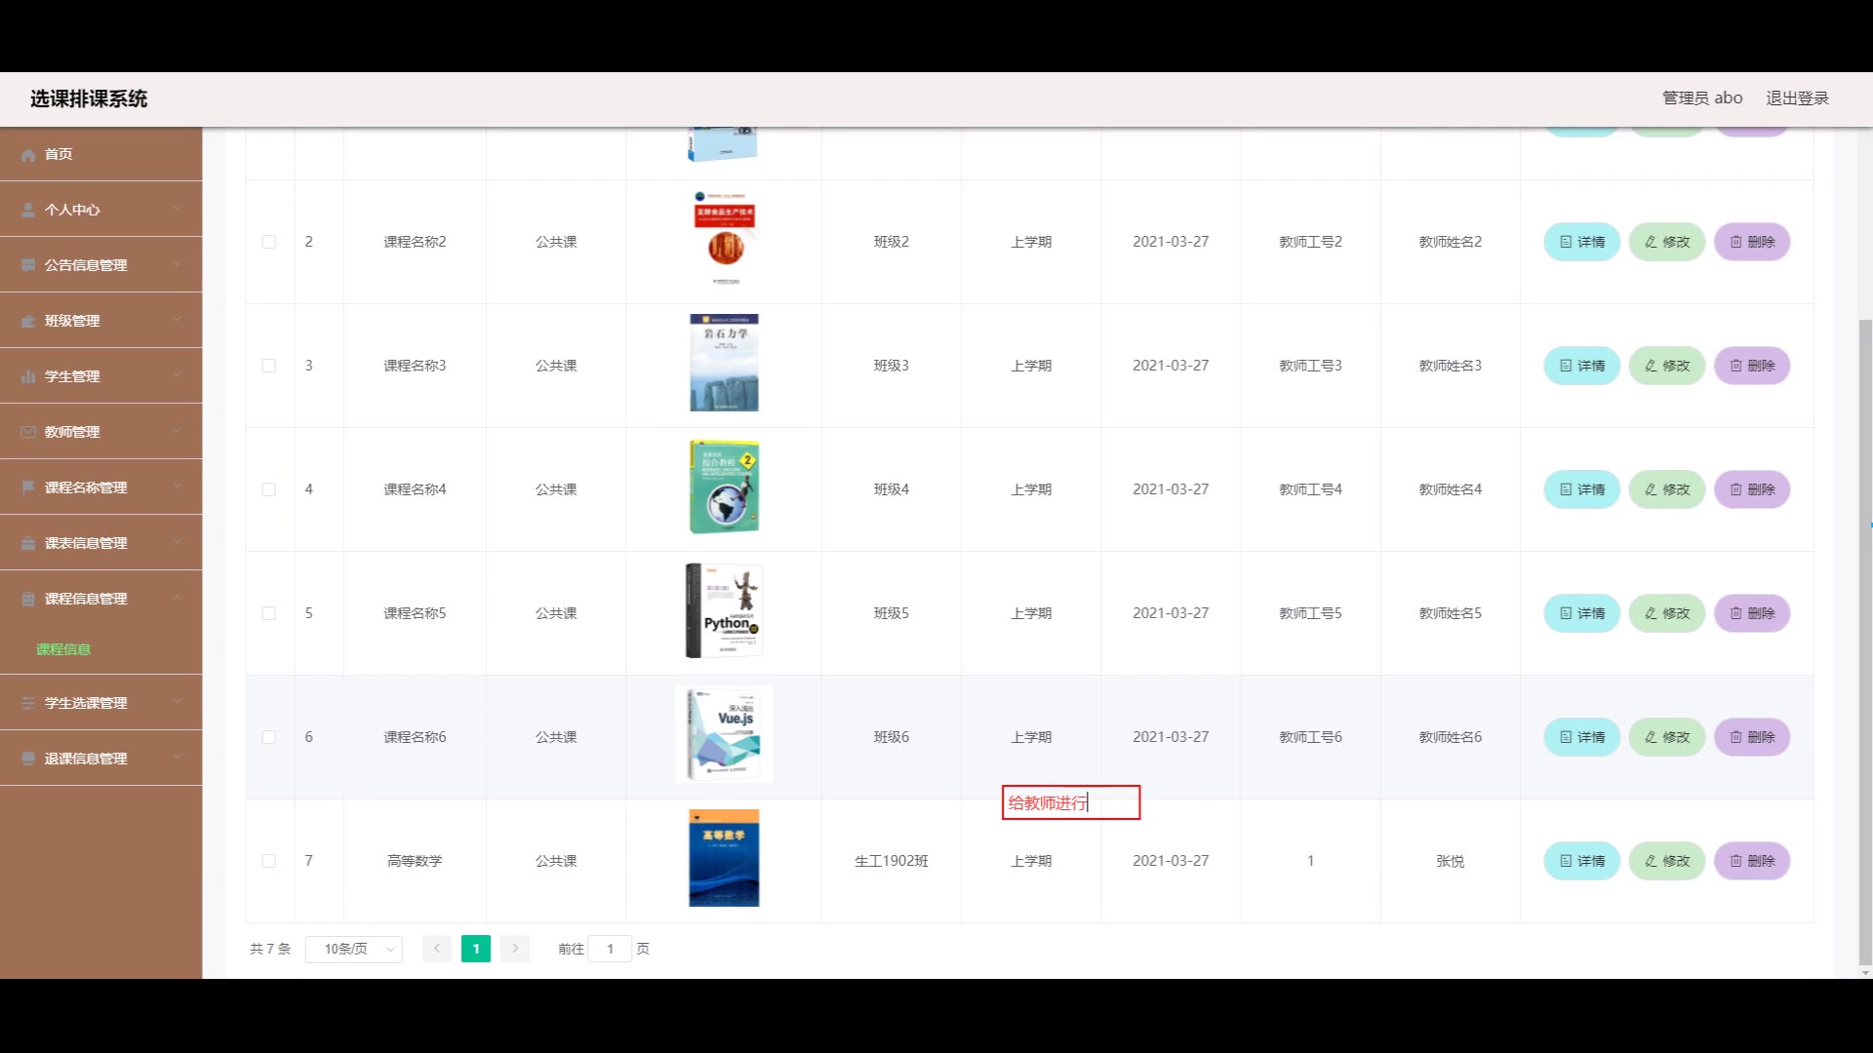Click the 前往 page number input
Image resolution: width=1873 pixels, height=1053 pixels.
(610, 949)
